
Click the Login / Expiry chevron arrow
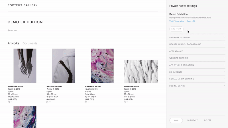coord(224,85)
